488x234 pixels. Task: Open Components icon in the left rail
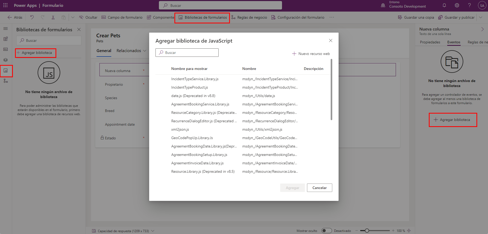click(x=6, y=39)
